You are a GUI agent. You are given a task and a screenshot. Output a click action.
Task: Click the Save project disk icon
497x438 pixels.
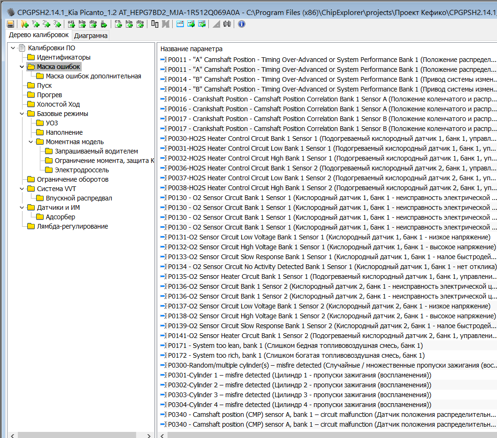(x=10, y=24)
